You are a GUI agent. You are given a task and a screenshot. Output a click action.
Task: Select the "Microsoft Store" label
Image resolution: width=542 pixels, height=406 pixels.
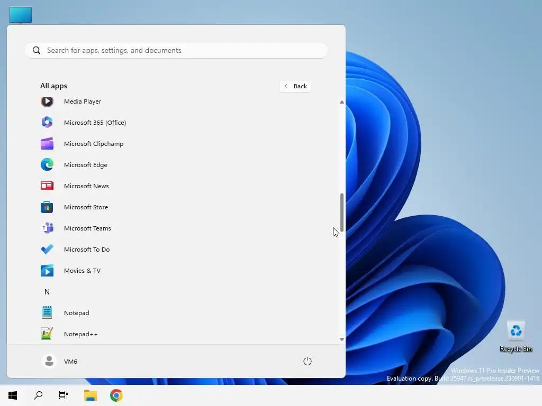(x=86, y=207)
